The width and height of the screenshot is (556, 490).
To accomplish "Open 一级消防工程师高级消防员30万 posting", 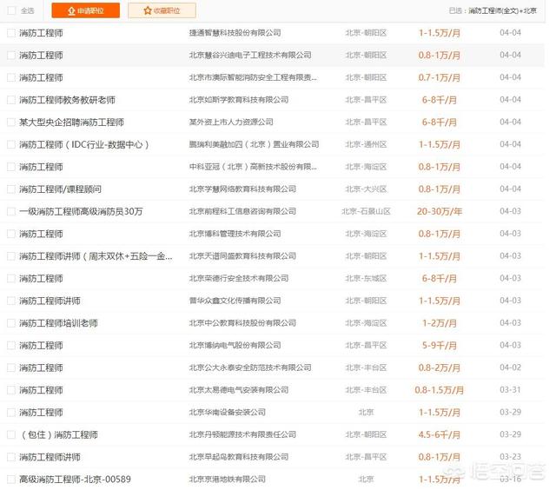I will tap(81, 212).
